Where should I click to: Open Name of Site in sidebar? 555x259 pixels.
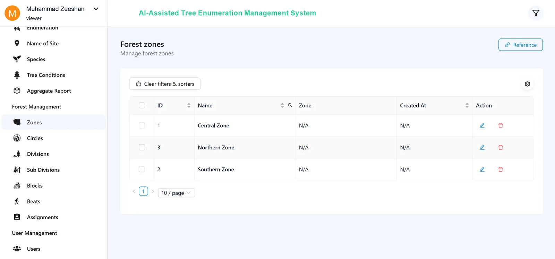[x=54, y=43]
